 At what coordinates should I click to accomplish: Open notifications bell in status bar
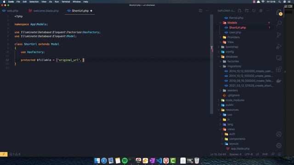(279, 154)
